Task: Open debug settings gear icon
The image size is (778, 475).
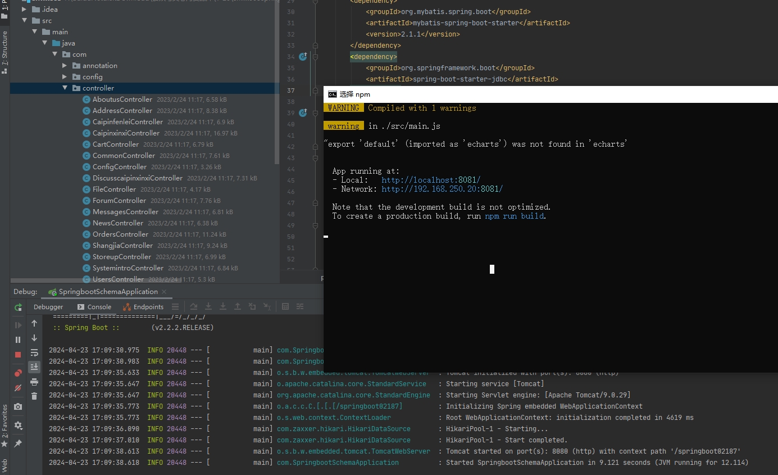Action: [18, 426]
